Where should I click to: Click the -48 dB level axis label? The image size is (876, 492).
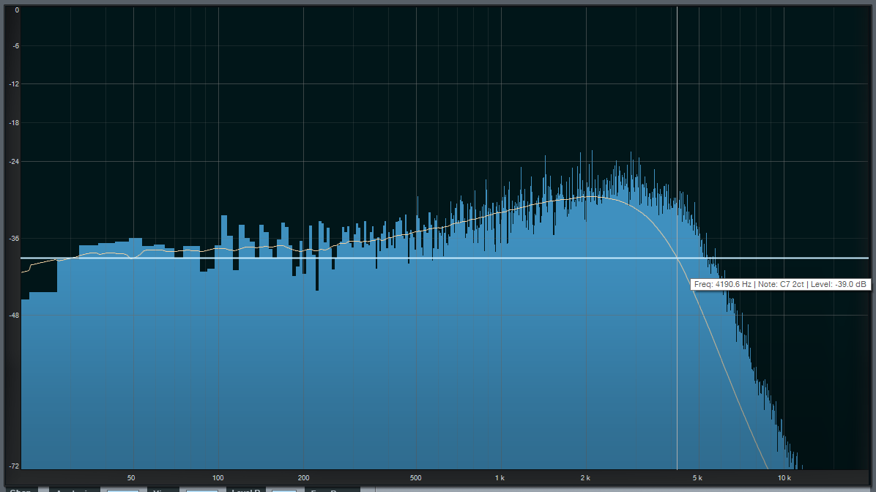pyautogui.click(x=15, y=316)
